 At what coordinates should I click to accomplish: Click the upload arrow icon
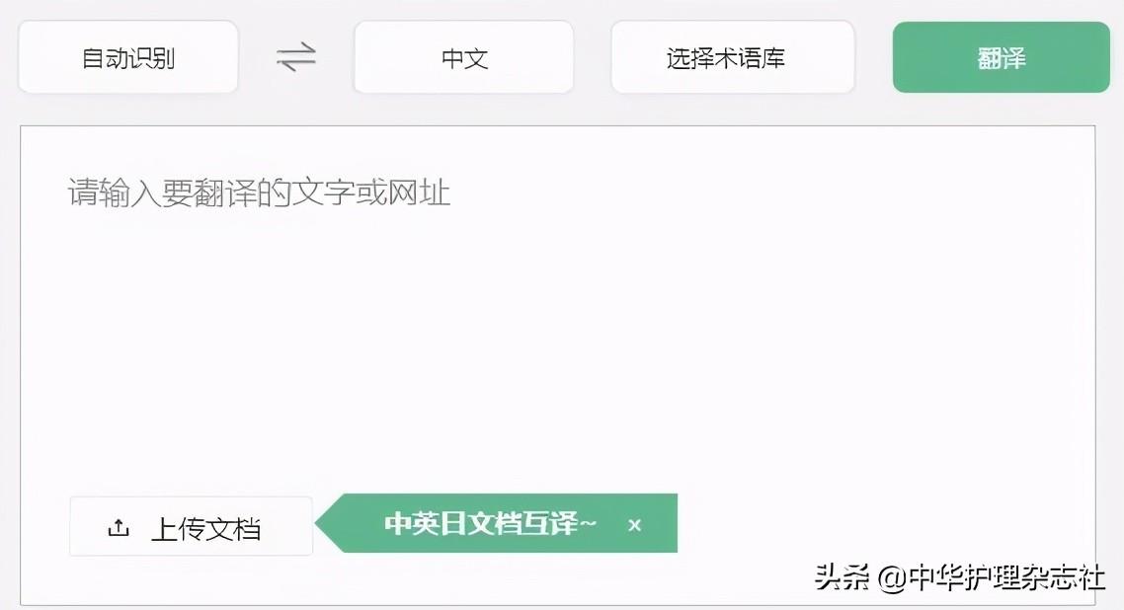[x=119, y=528]
